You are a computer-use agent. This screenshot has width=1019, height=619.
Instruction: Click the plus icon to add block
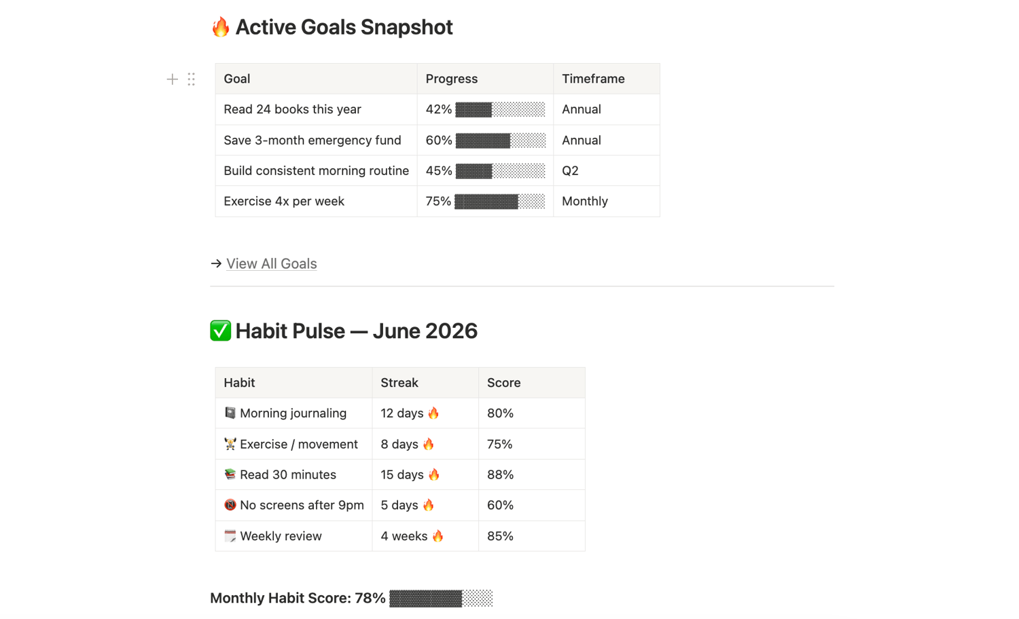pyautogui.click(x=173, y=79)
